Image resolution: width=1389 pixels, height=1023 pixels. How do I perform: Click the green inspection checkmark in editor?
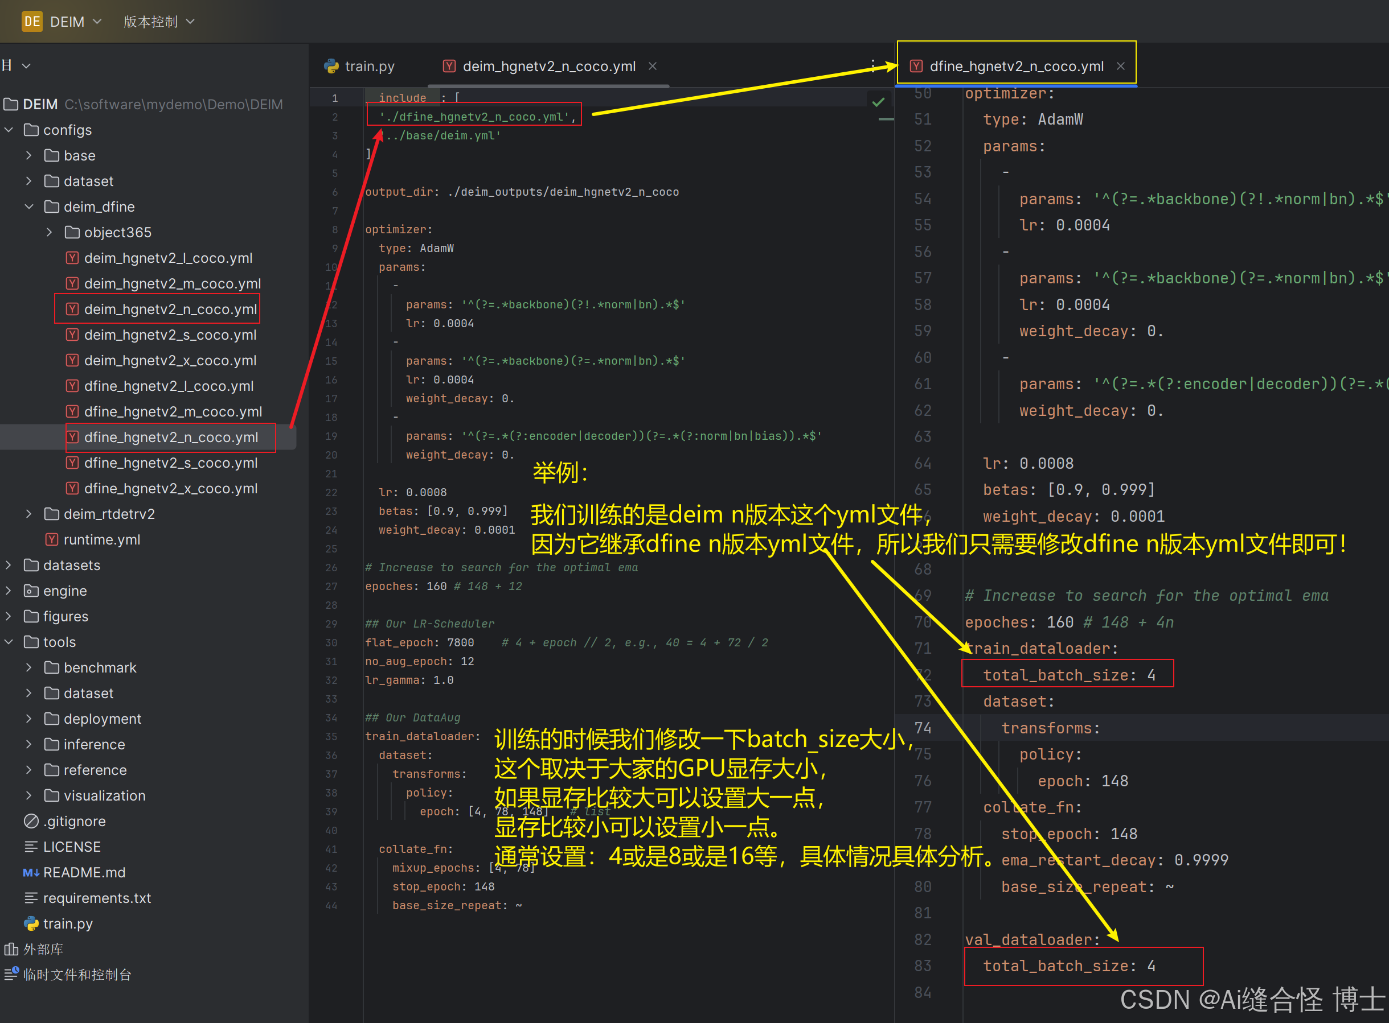tap(878, 102)
